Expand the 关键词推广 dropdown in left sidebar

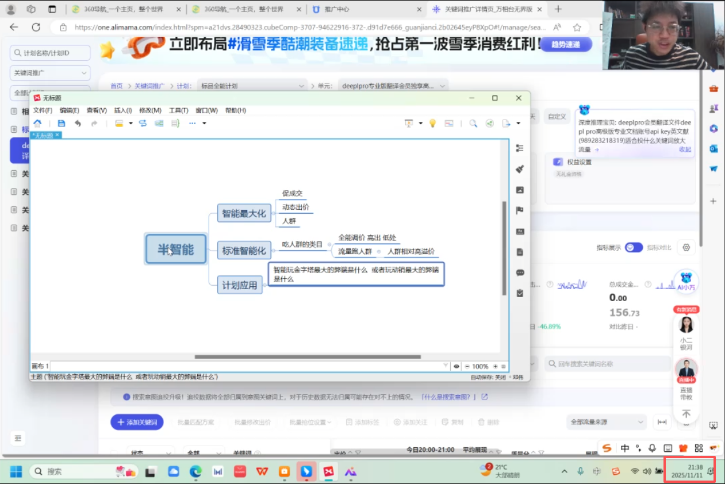click(x=50, y=73)
